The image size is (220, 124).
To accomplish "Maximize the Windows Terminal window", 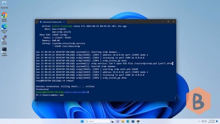I will [168, 21].
